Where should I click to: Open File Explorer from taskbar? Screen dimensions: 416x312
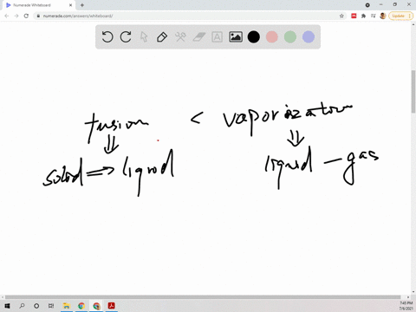67,306
